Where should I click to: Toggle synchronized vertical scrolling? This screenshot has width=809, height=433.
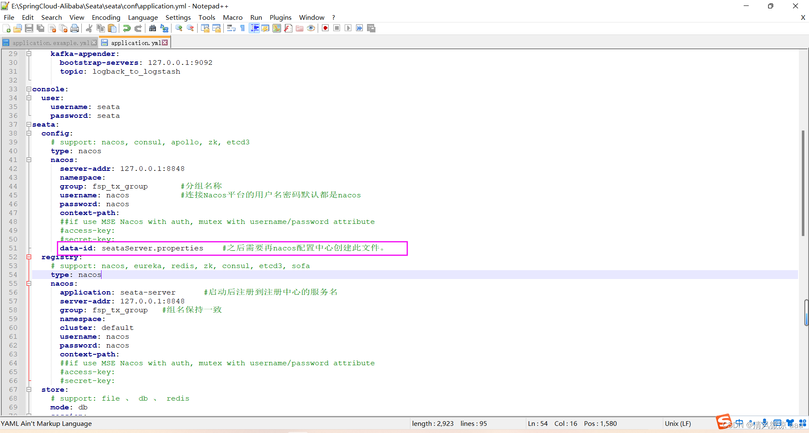(205, 28)
